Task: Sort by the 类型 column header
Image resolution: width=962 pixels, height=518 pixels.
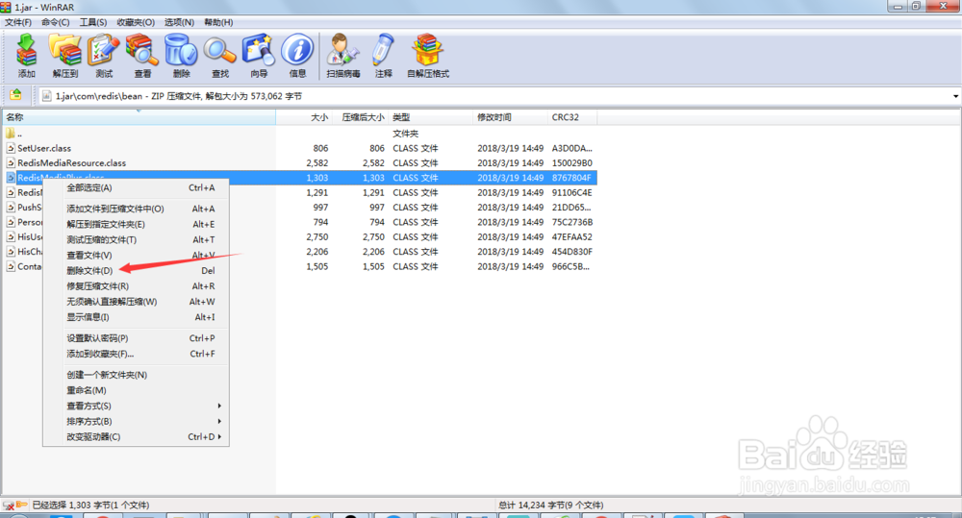Action: coord(431,117)
